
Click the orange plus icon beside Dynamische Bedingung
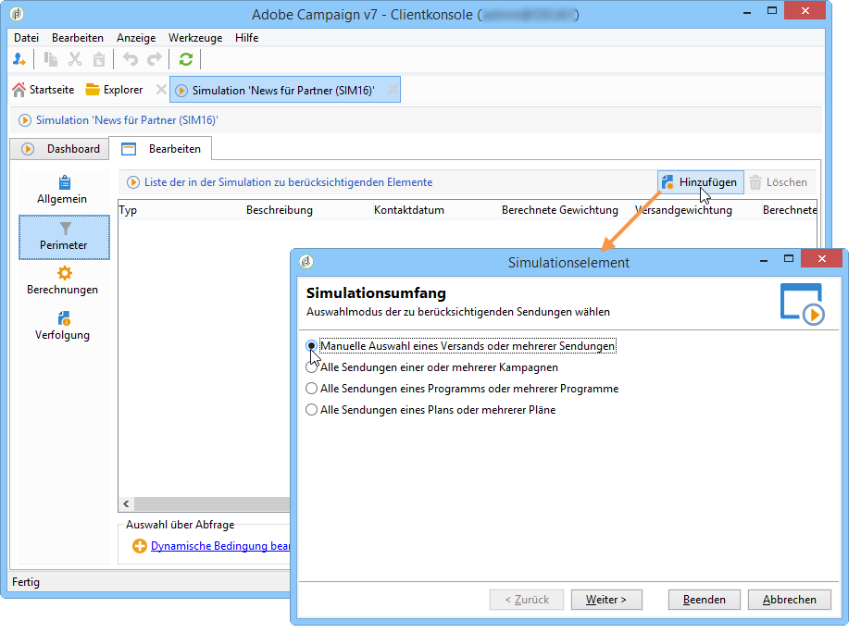[x=140, y=546]
